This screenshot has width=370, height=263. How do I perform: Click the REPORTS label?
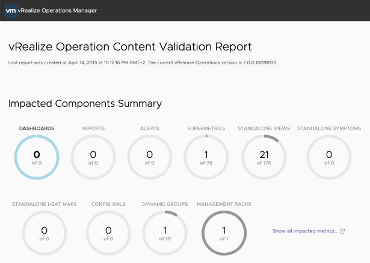click(x=93, y=128)
